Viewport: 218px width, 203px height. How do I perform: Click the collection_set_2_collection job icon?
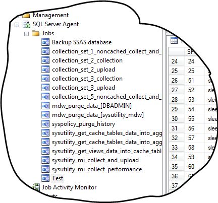[45, 60]
